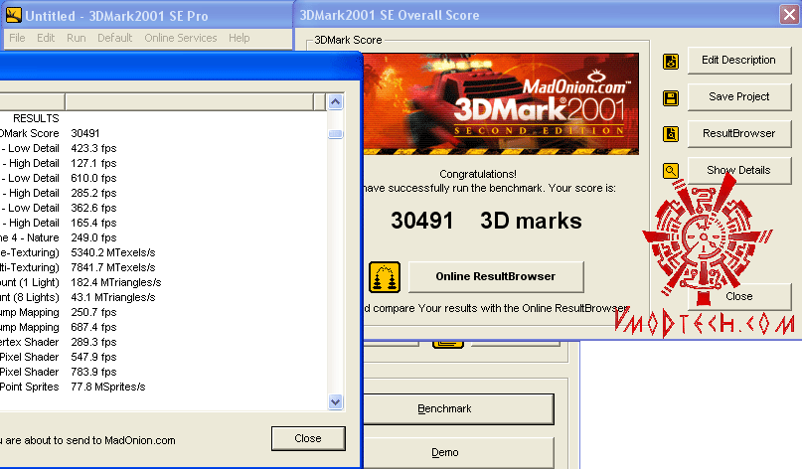Select the Vertex Shader 289.3 fps row

coord(164,342)
